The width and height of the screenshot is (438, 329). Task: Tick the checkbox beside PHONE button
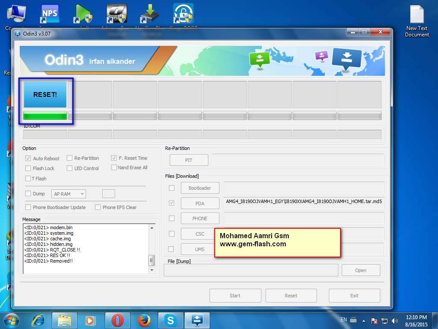[x=172, y=218]
